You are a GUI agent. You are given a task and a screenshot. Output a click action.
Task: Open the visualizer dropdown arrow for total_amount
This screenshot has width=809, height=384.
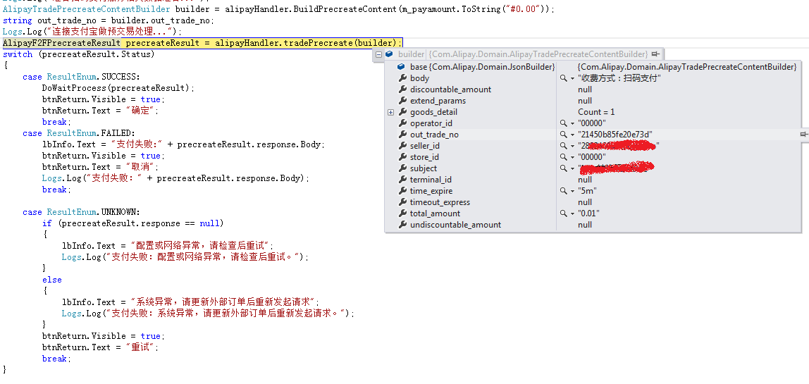(x=572, y=213)
